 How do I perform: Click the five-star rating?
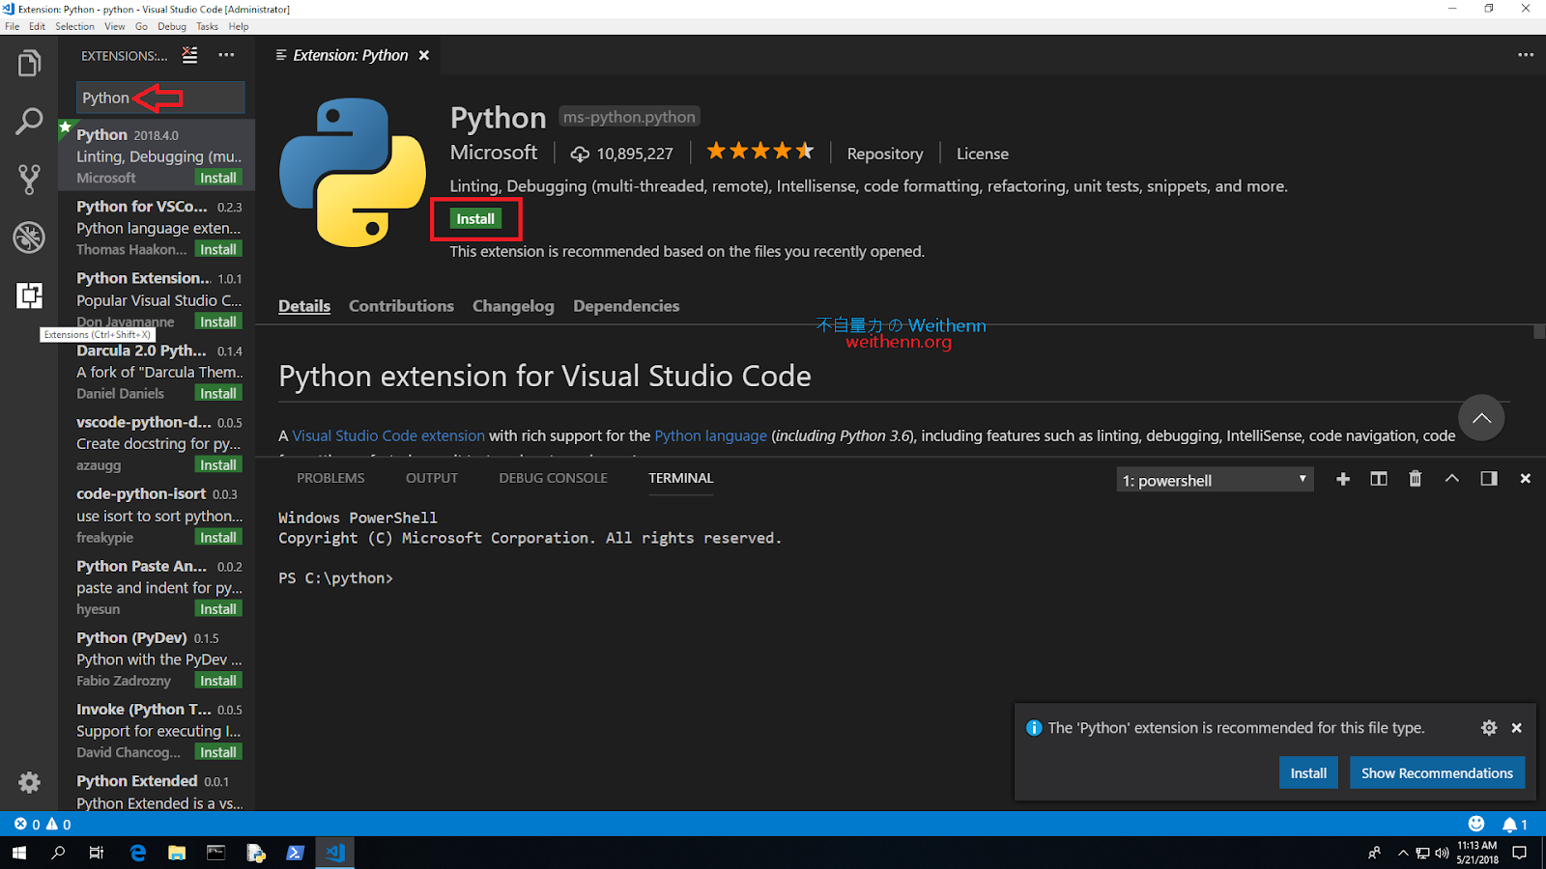[x=760, y=152]
